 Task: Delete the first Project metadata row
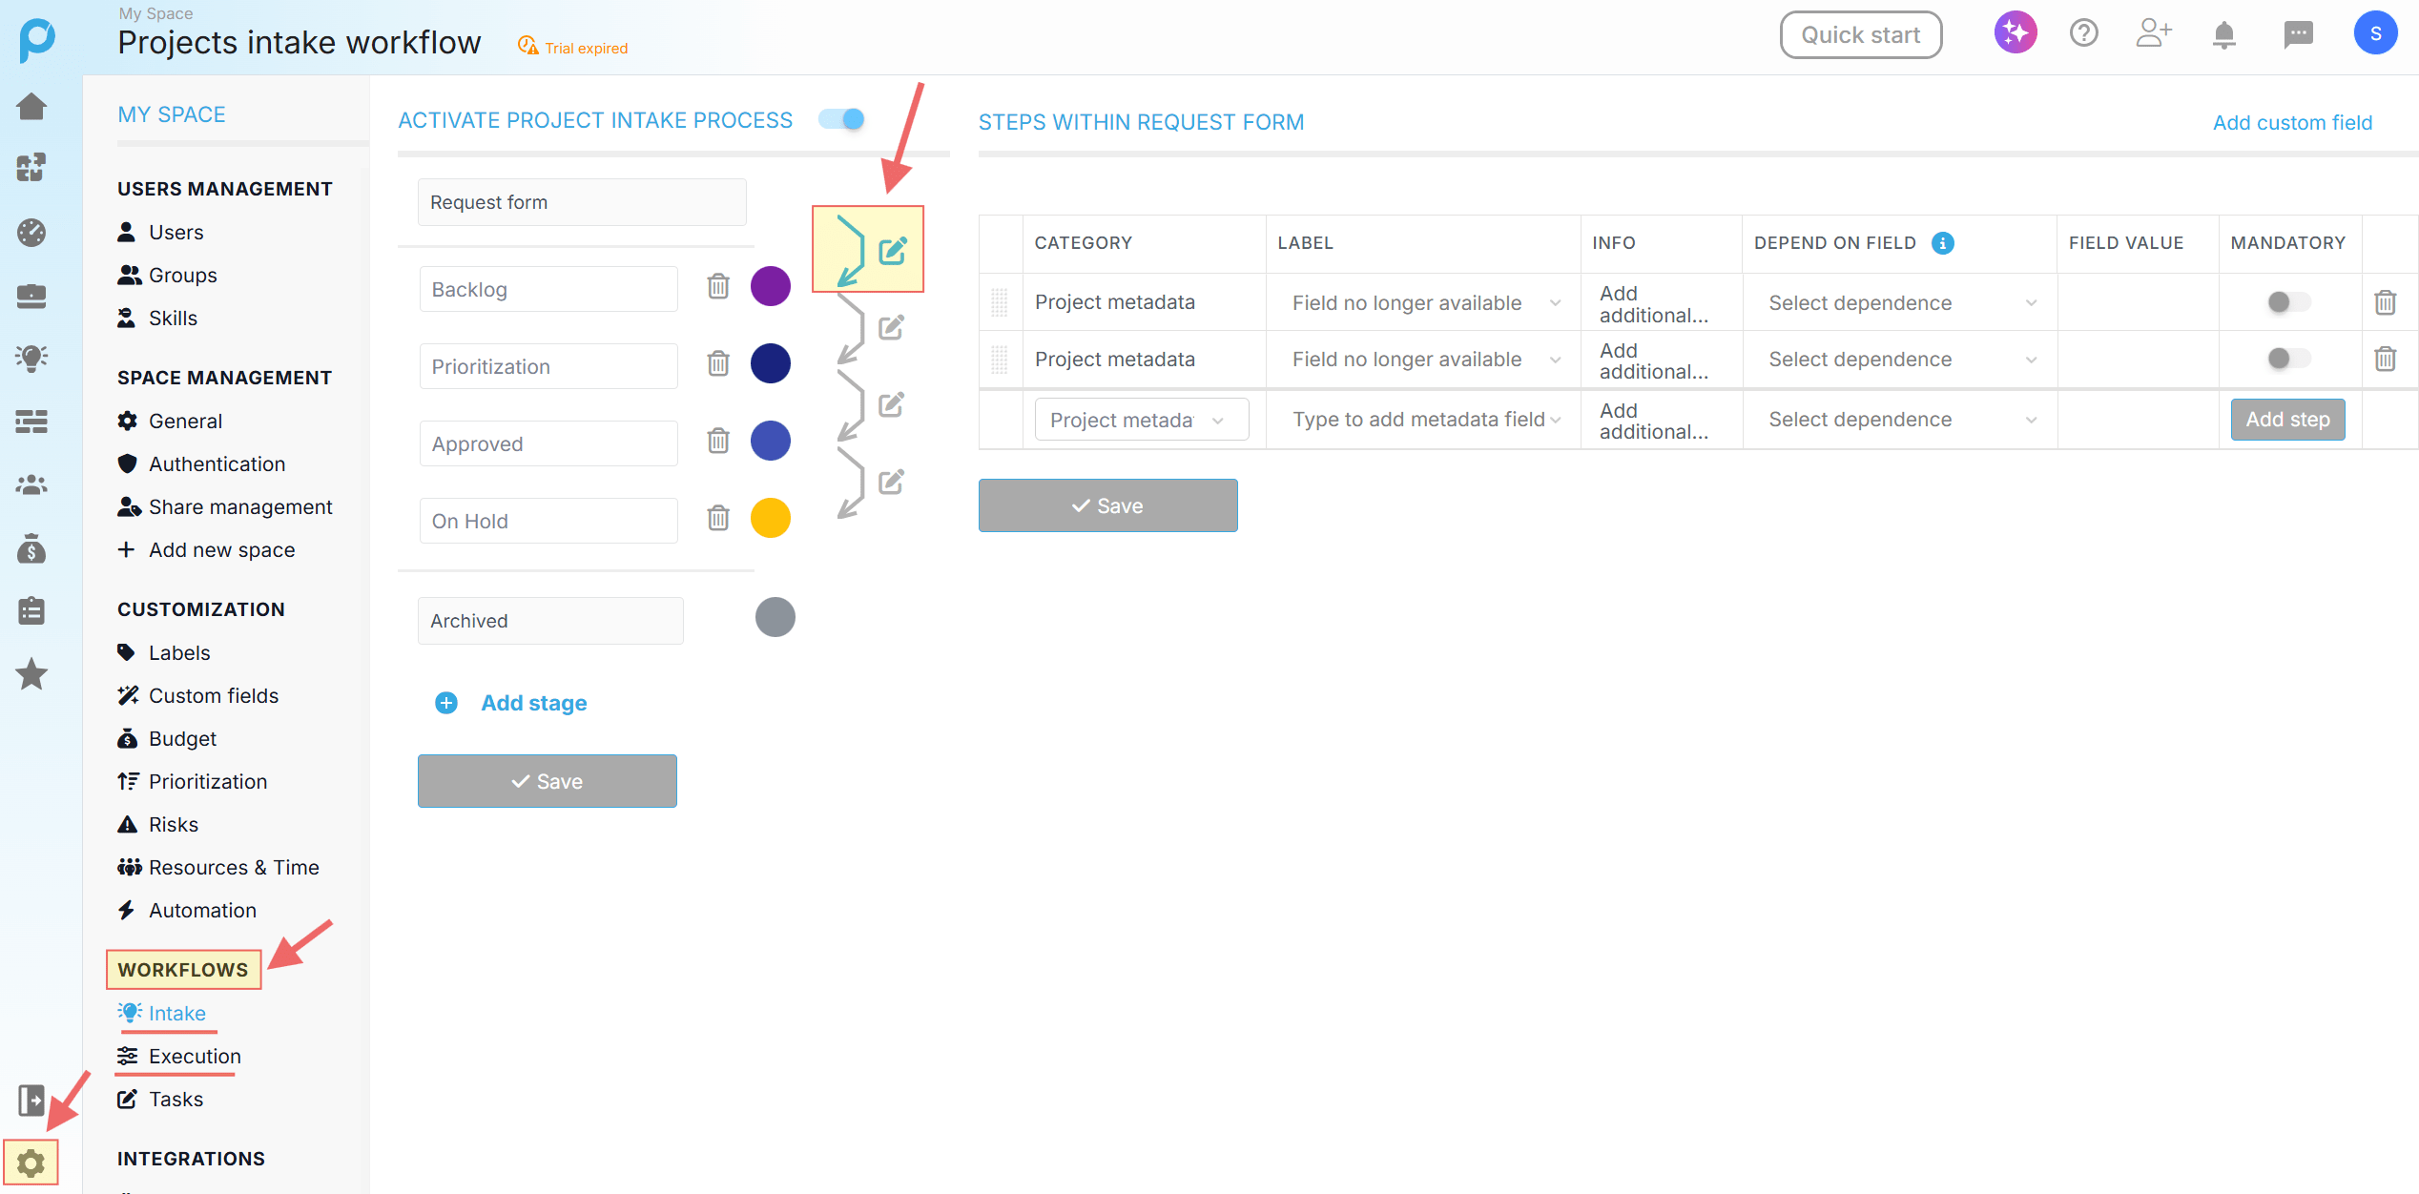tap(2385, 302)
